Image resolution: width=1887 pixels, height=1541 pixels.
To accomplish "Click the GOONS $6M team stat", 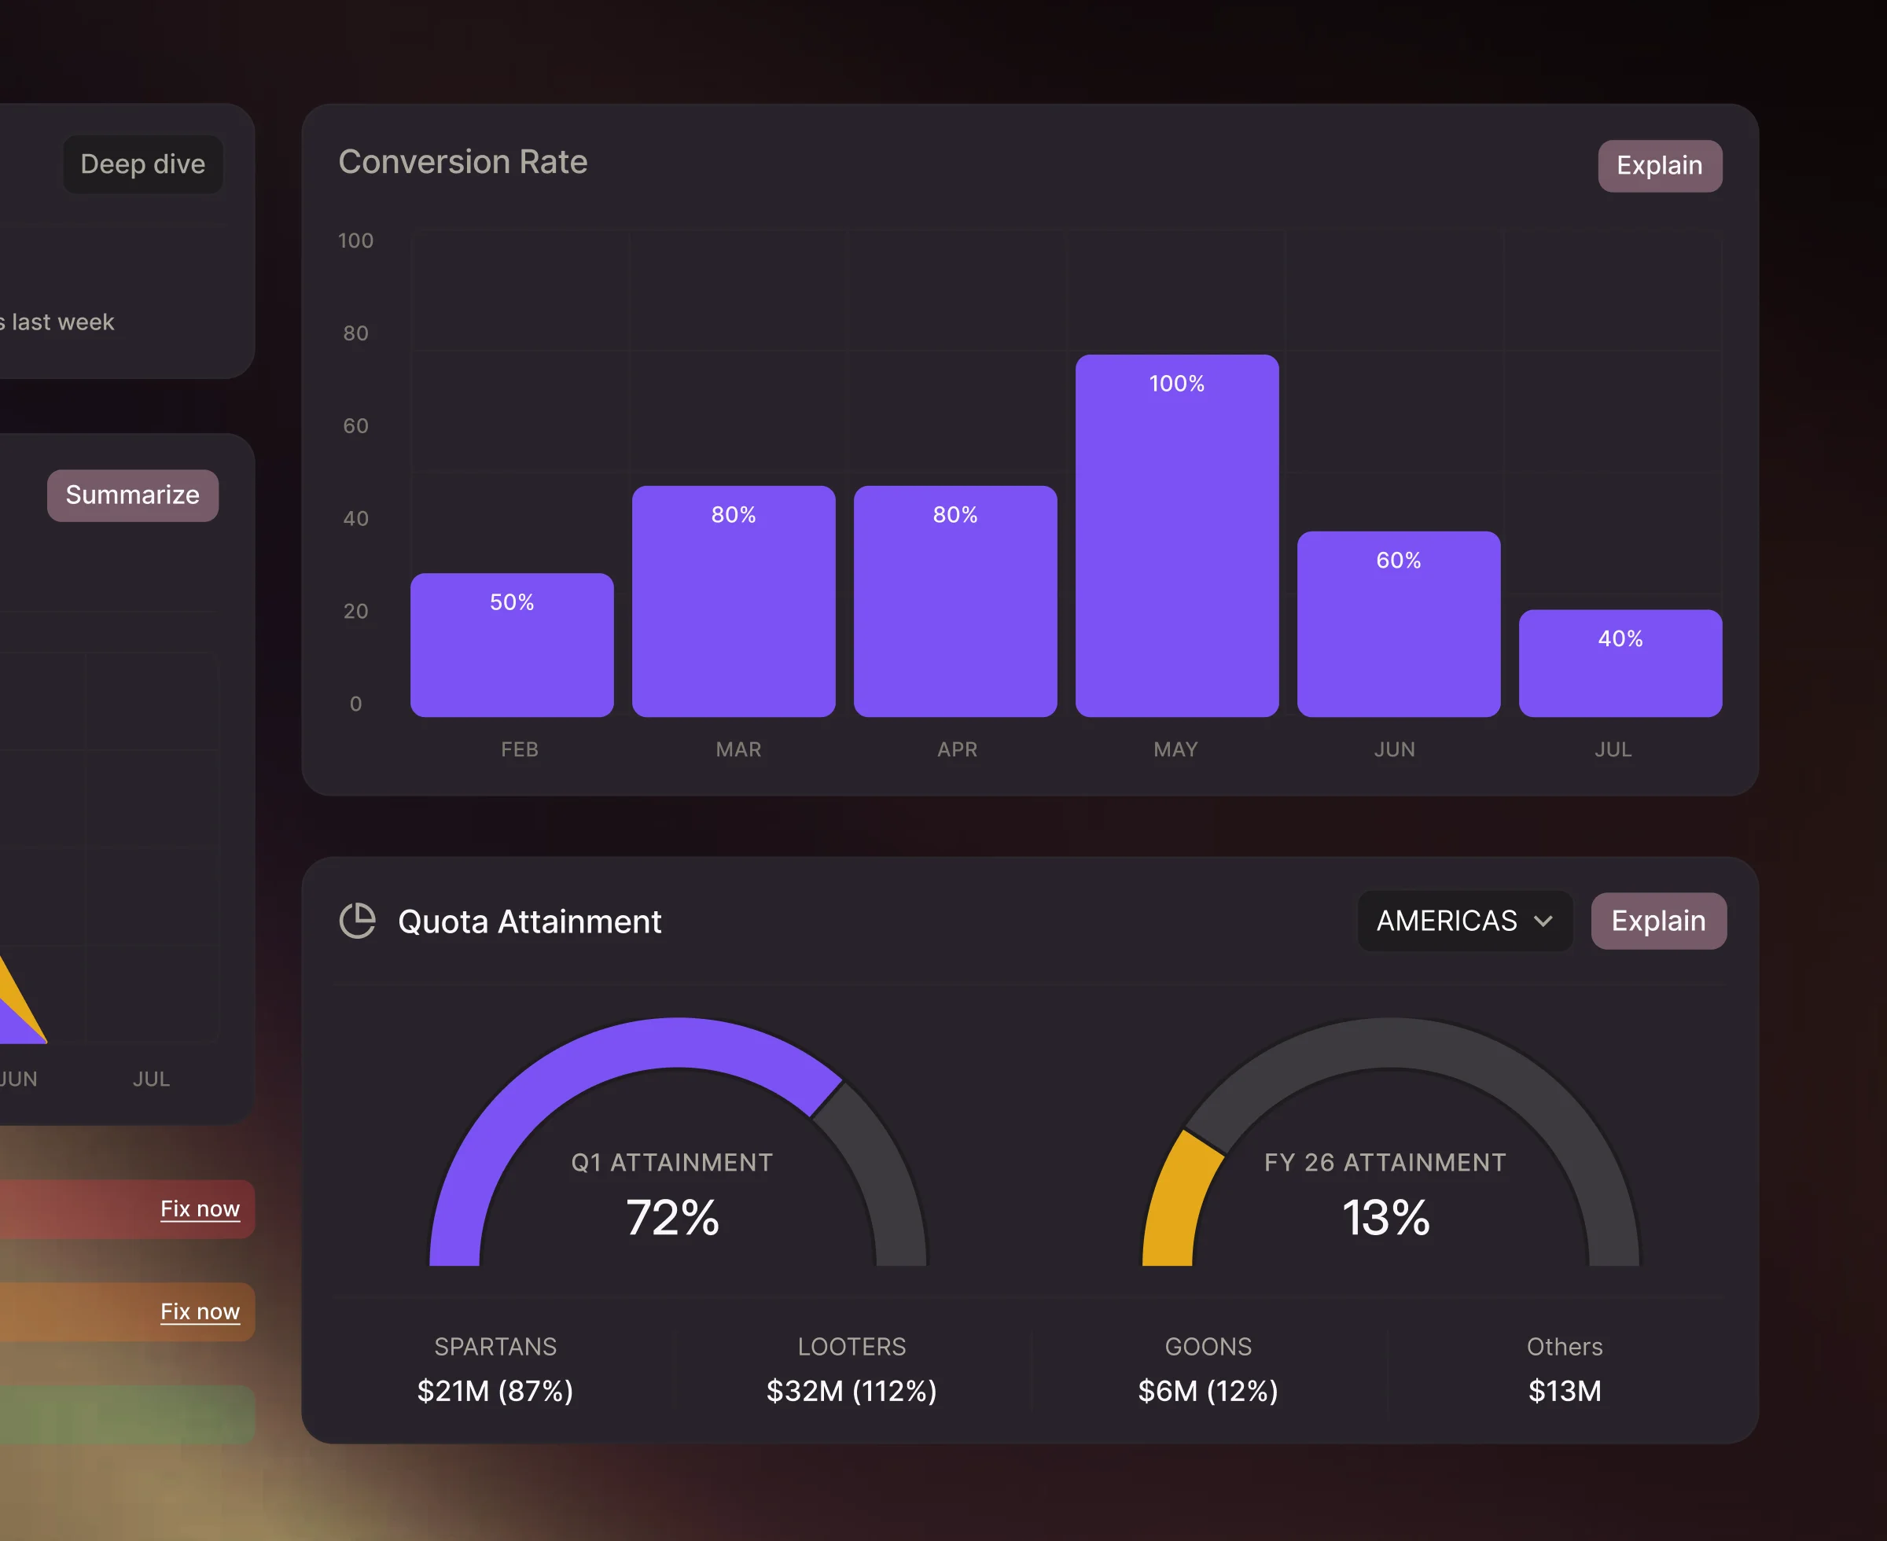I will [1208, 1370].
